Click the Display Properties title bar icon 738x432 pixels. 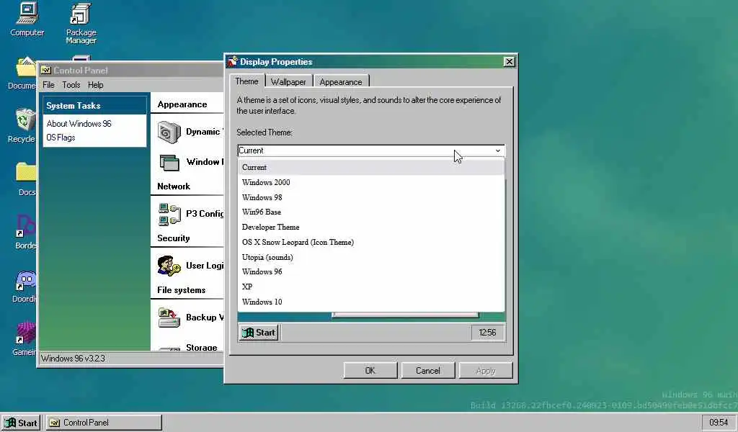pyautogui.click(x=233, y=61)
